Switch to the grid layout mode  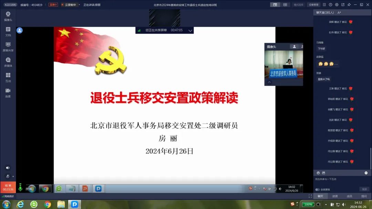pyautogui.click(x=285, y=5)
